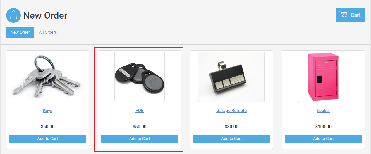
Task: Click the shopping bag icon beside New Order
Action: (13, 15)
